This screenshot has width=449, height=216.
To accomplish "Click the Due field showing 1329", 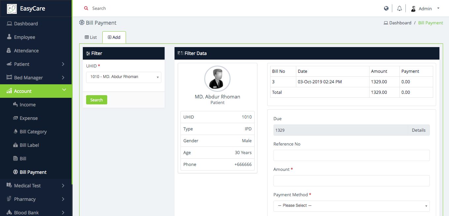I will 341,130.
